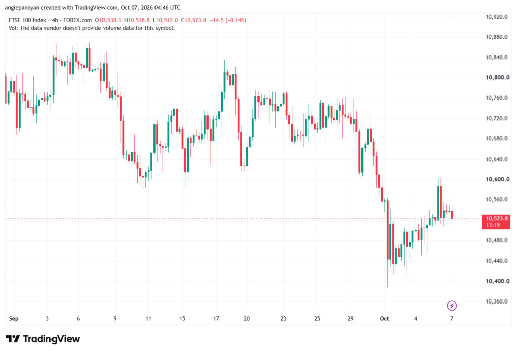Click the date 15 on time axis
Screen dimensions: 517x353
point(182,318)
